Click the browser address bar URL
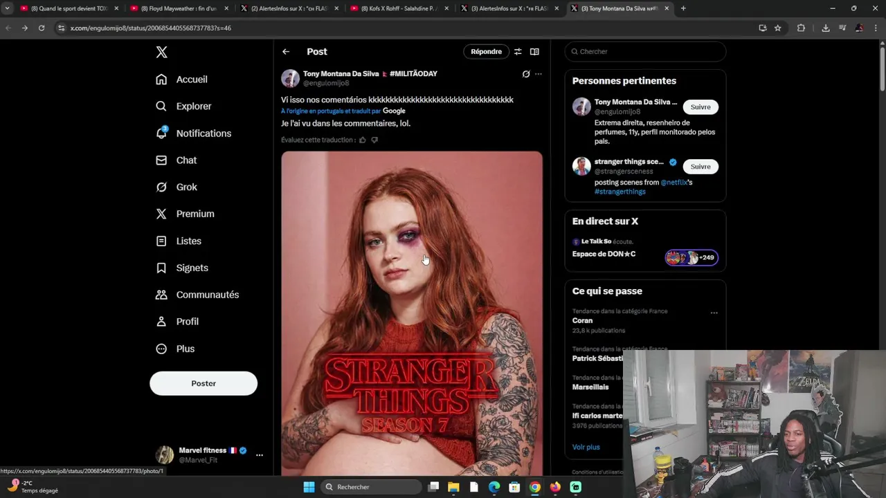The height and width of the screenshot is (498, 886). pos(151,28)
